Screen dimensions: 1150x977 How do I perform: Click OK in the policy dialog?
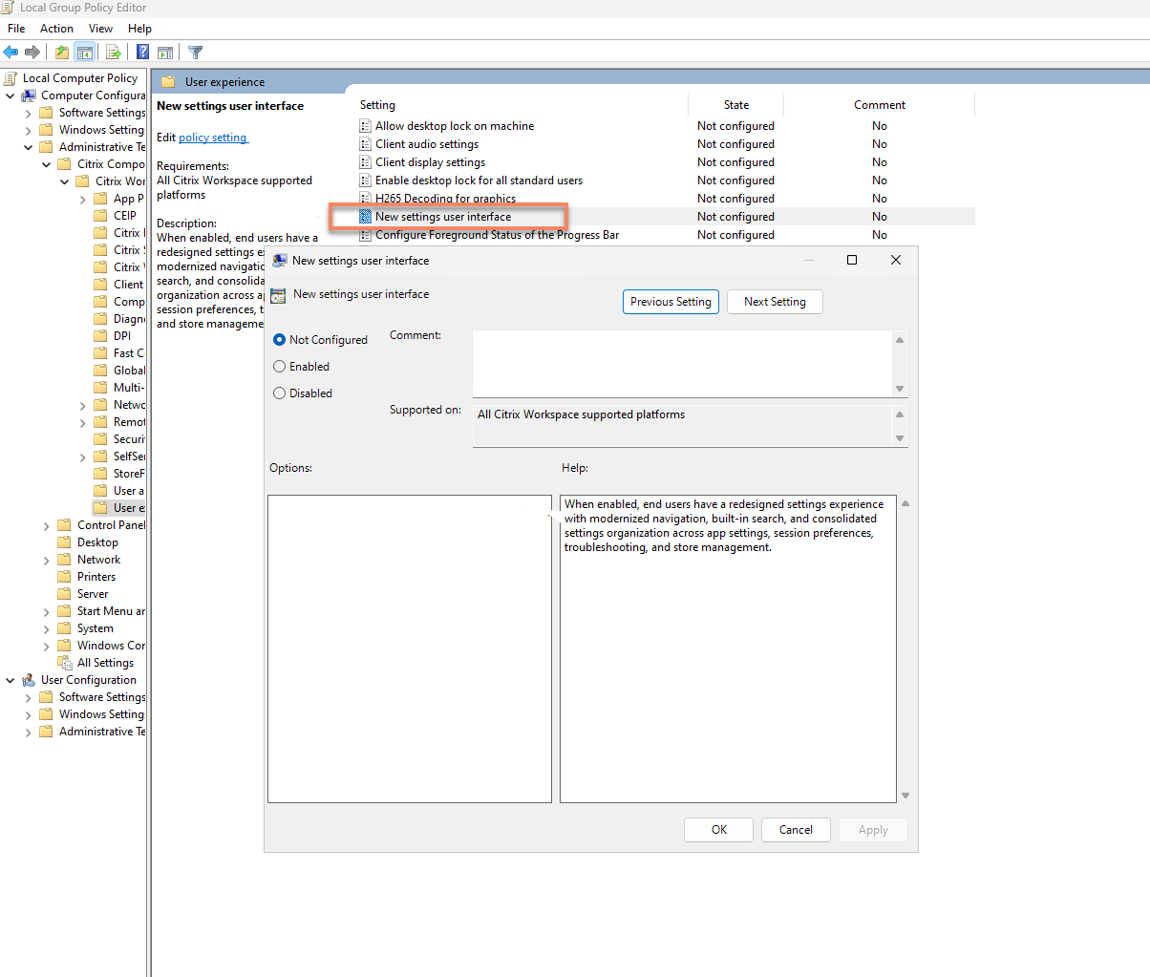719,830
